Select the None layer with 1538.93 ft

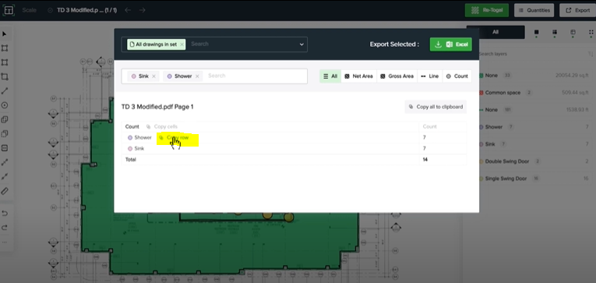(x=534, y=110)
